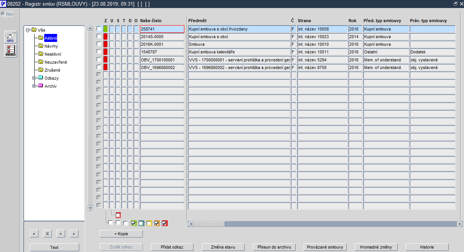464x252 pixels.
Task: Click the red status marker of contract 2014S-0005
Action: 106,37
